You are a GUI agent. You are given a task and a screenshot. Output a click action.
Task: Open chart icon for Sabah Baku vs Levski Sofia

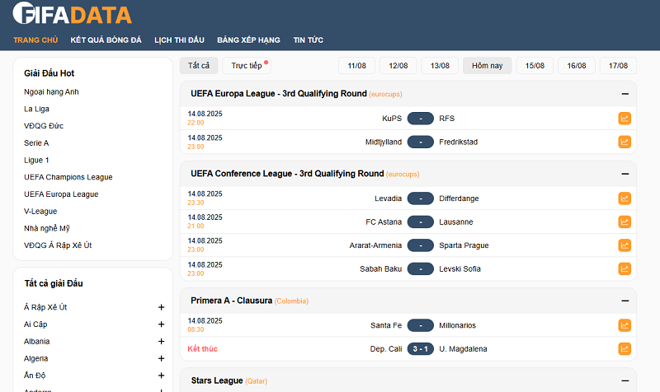[625, 268]
